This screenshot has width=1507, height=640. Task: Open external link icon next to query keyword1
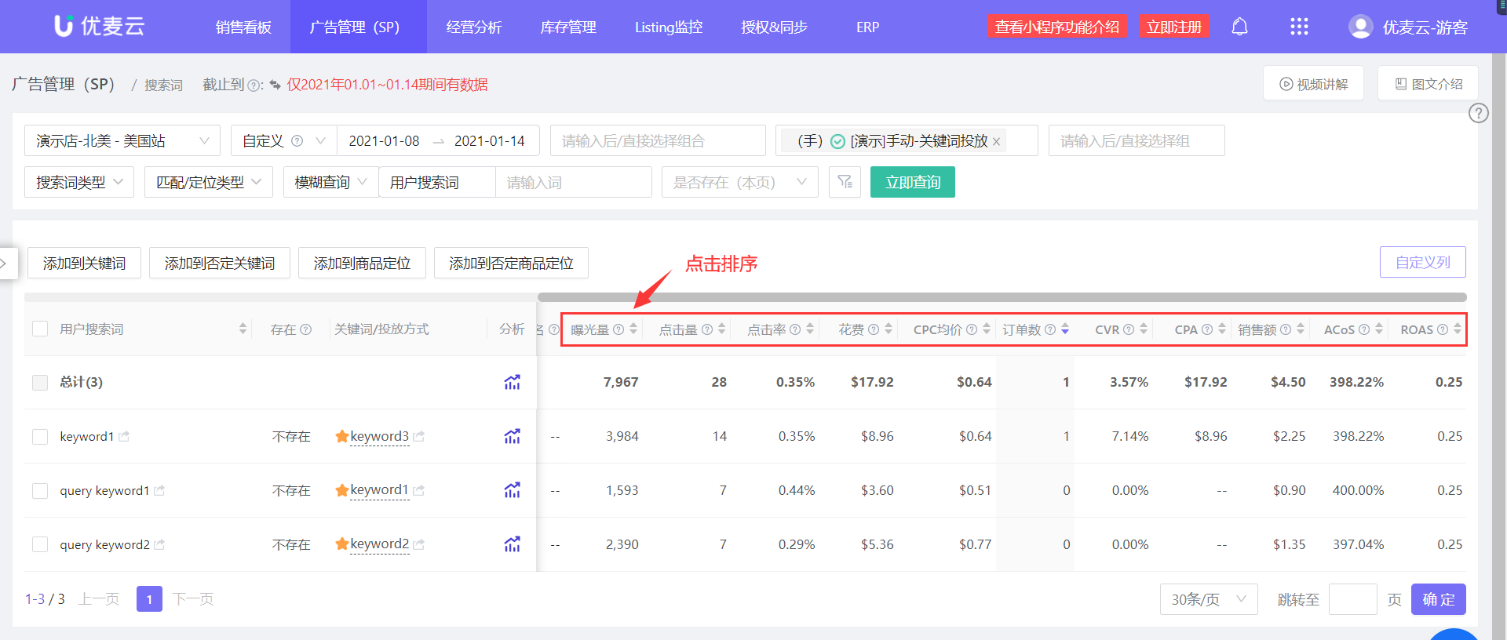159,490
